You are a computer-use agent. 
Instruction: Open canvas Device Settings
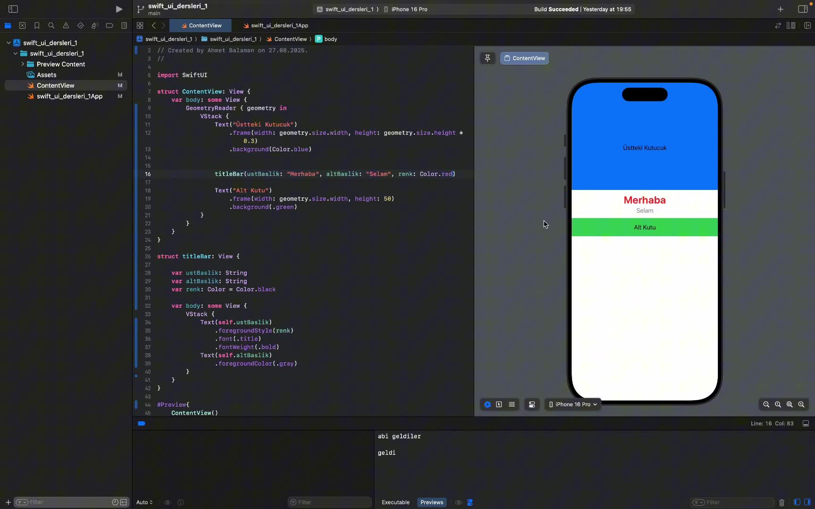point(532,404)
